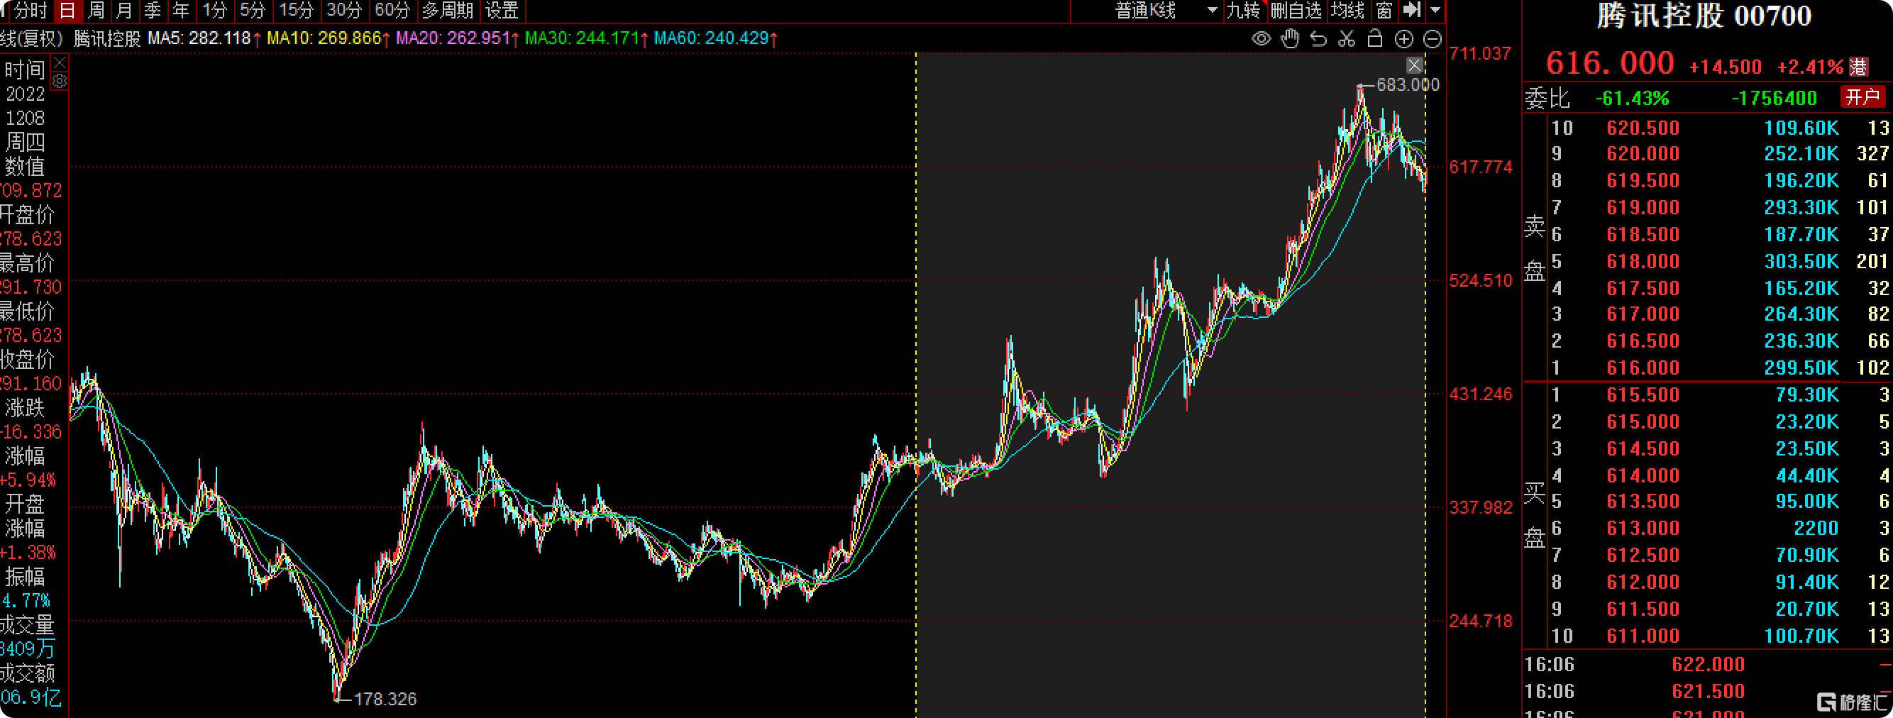Screen dimensions: 1893x718
Task: Switch to the 年 yearly tab
Action: coord(181,11)
